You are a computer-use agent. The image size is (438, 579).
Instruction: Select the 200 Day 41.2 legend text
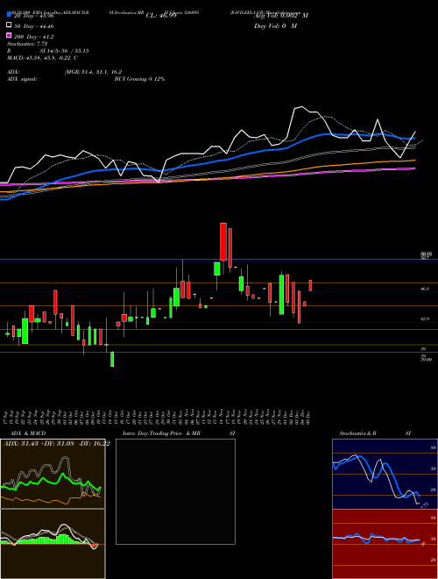coord(33,37)
